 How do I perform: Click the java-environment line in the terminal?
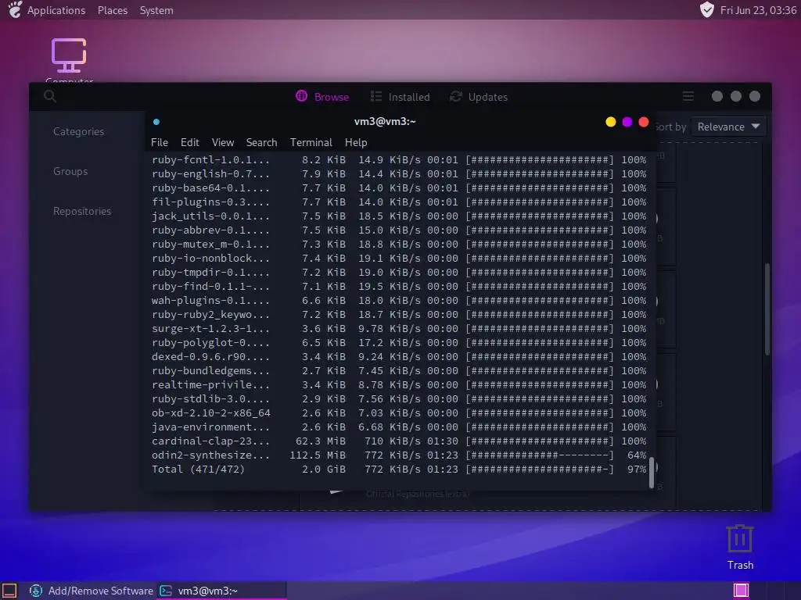pos(399,427)
